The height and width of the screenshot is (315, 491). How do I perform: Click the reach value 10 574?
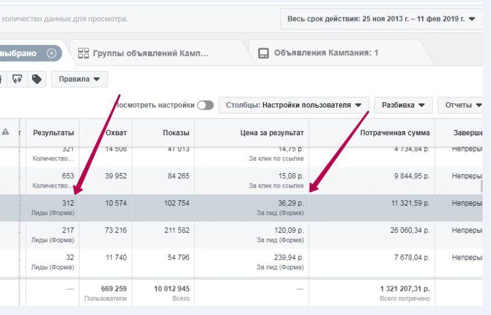(116, 203)
